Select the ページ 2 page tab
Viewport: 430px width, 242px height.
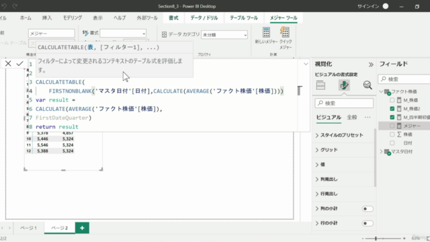60,228
